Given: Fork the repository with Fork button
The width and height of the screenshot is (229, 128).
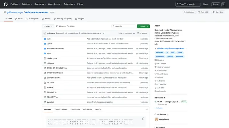Looking at the screenshot, I should tap(203, 12).
